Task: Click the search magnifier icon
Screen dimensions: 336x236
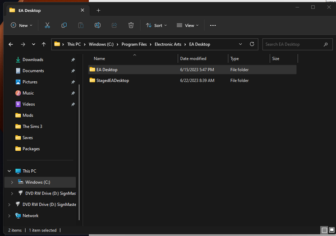Action: pos(325,44)
